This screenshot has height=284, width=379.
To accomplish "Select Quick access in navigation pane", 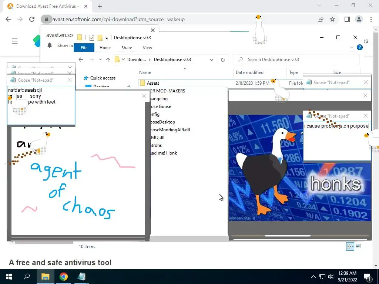I will point(103,78).
